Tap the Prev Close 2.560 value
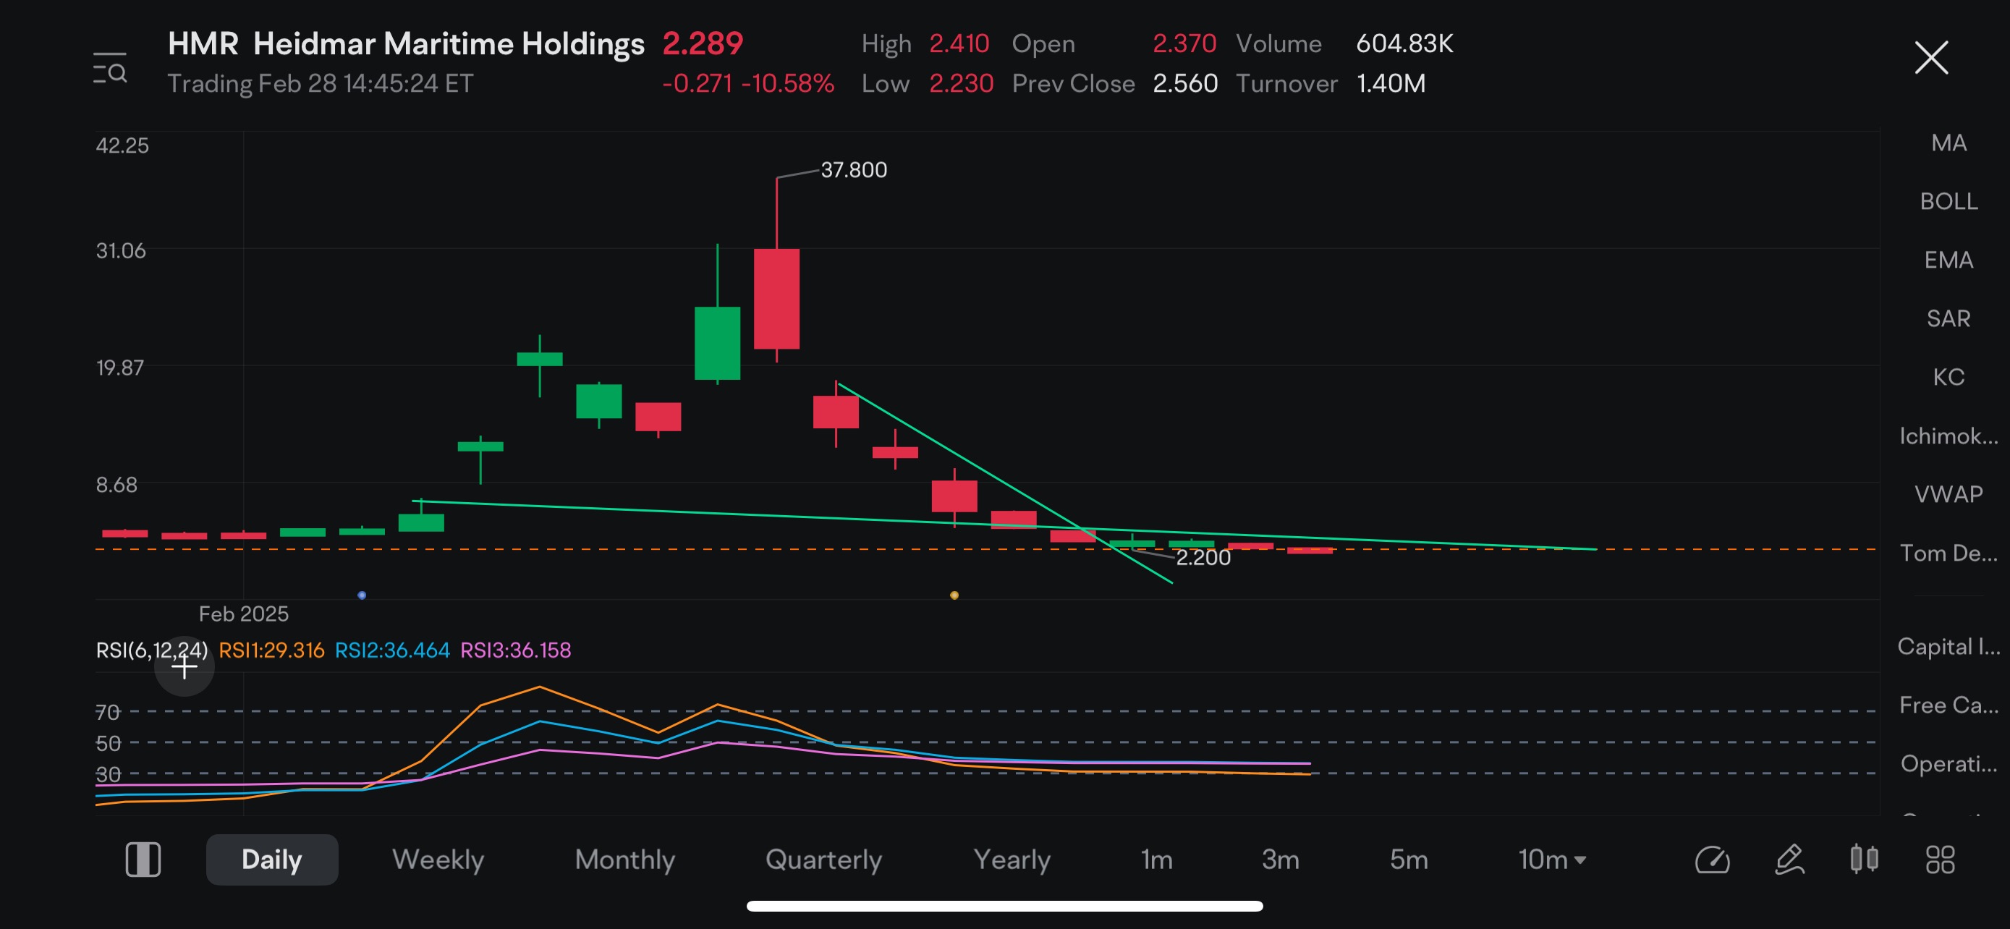 1184,83
